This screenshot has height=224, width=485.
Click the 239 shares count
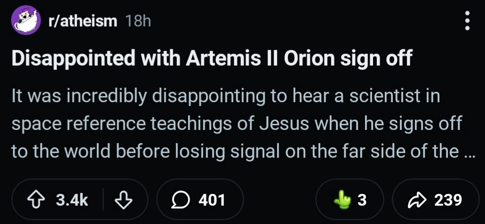(447, 200)
